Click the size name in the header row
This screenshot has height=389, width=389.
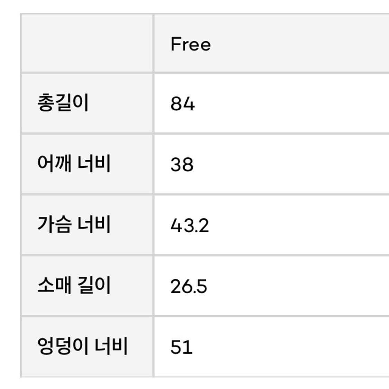click(x=191, y=44)
